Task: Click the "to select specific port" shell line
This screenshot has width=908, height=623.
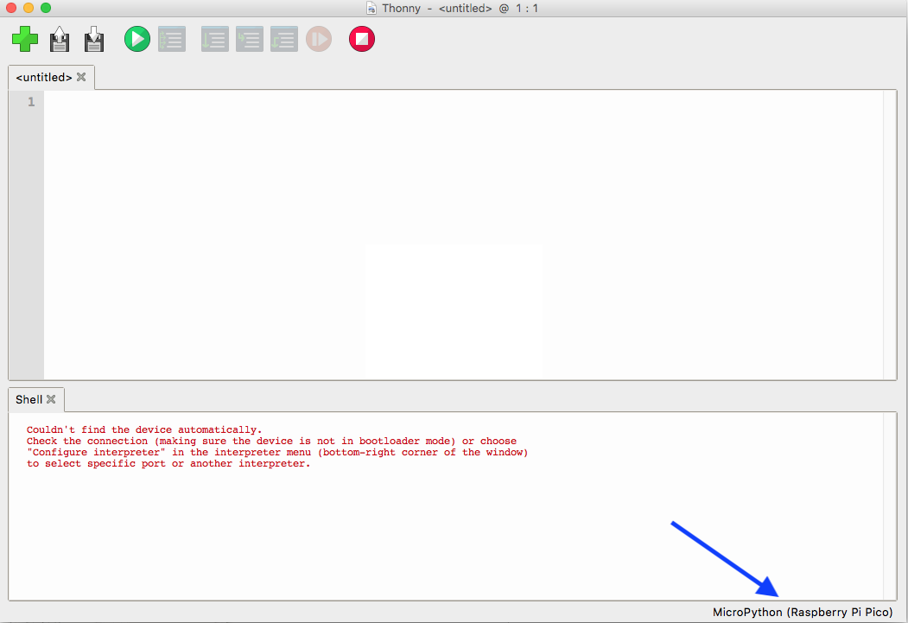Action: pyautogui.click(x=168, y=464)
